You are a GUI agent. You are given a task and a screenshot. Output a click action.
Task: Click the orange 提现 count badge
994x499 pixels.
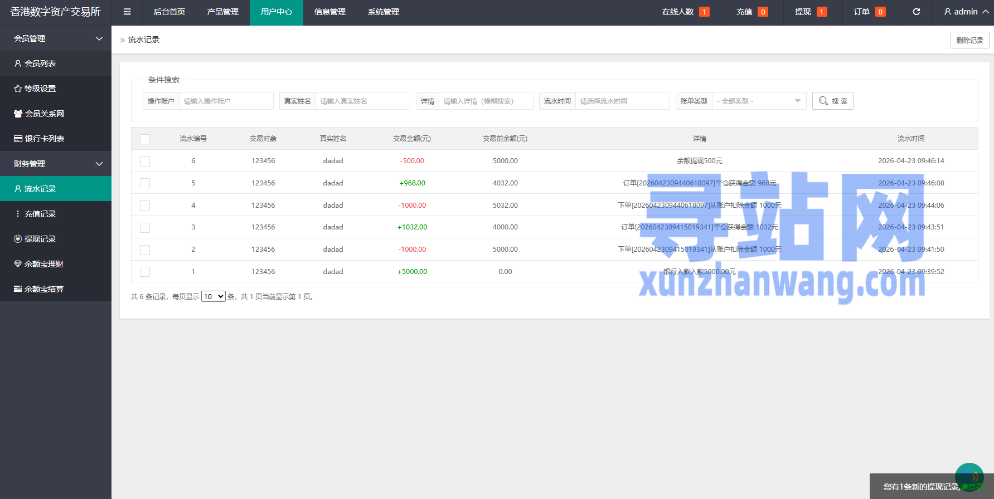[822, 12]
